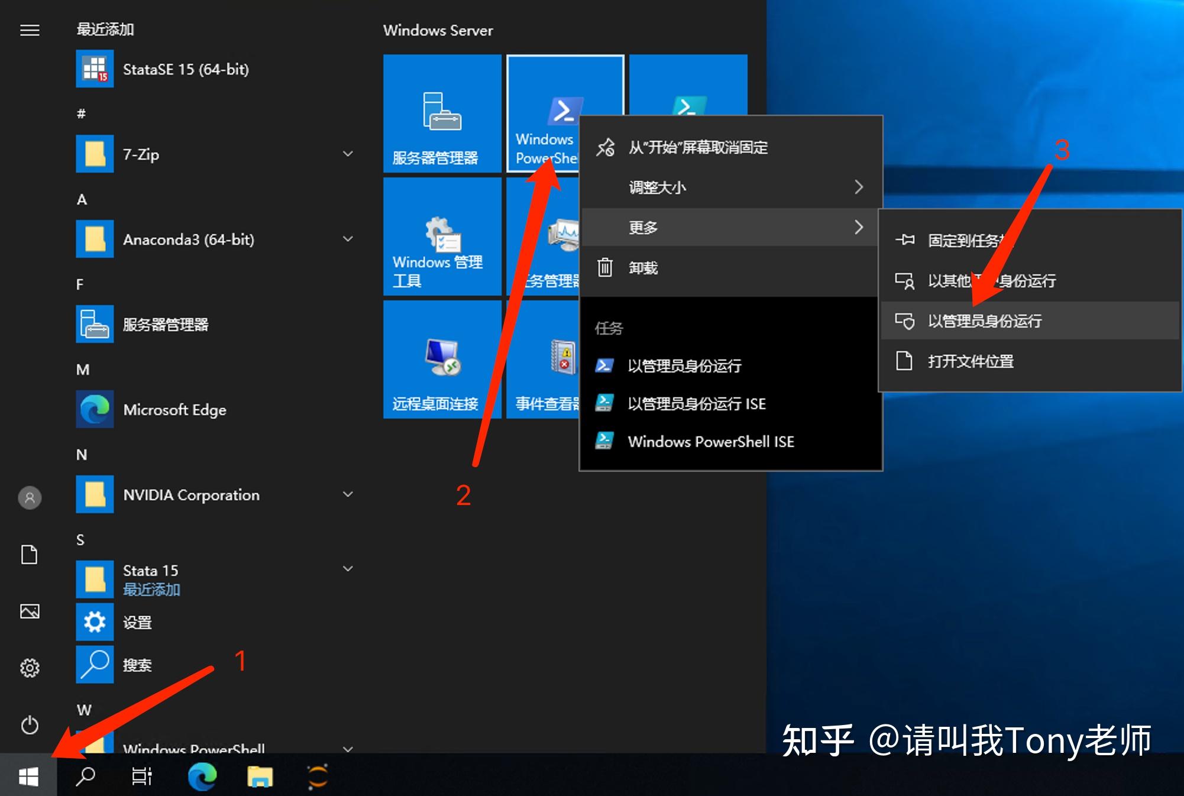The width and height of the screenshot is (1184, 796).
Task: Click the Stata 15 folder icon
Action: [95, 580]
